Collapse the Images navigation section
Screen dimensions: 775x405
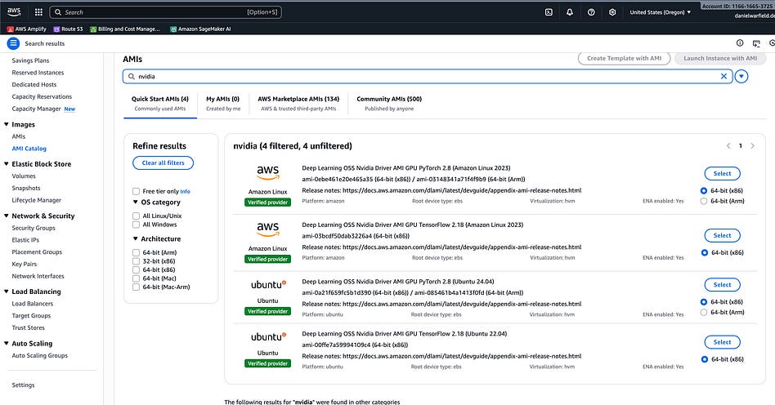pos(7,124)
